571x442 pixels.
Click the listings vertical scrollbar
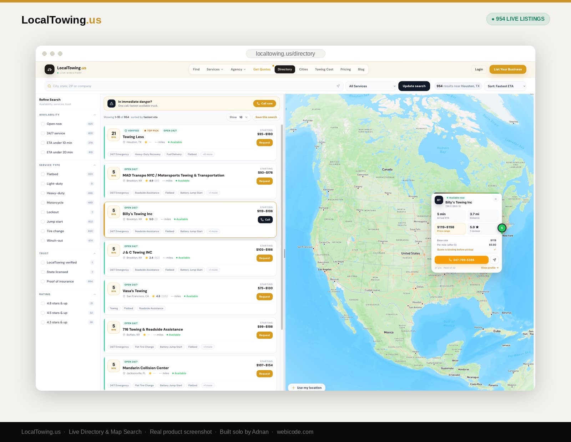[x=282, y=227]
